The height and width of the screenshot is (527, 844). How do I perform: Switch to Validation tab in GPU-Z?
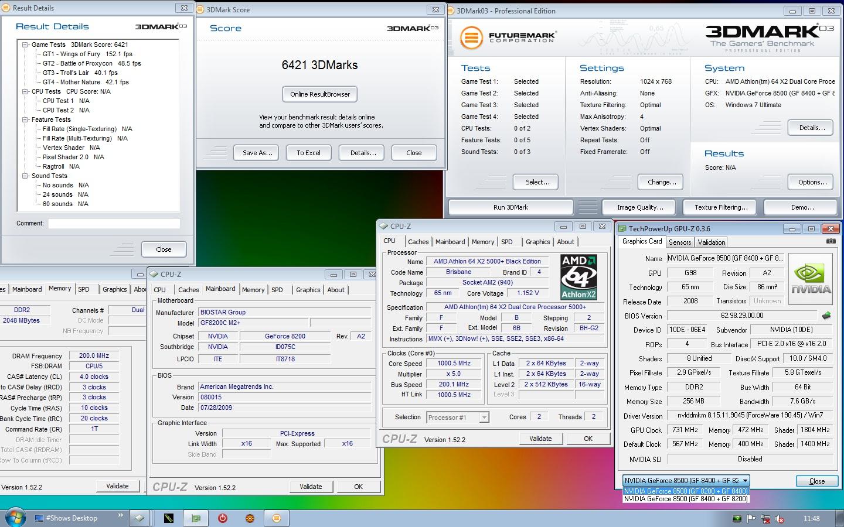pyautogui.click(x=712, y=242)
